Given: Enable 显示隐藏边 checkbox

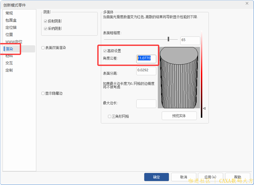Looking at the screenshot, I should pos(43,93).
